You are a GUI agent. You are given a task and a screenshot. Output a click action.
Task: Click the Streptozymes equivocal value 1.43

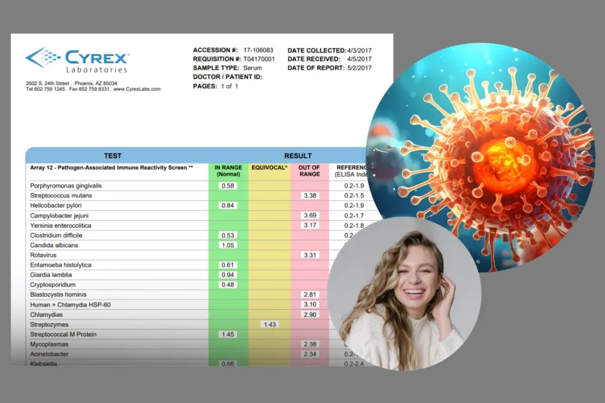click(269, 325)
